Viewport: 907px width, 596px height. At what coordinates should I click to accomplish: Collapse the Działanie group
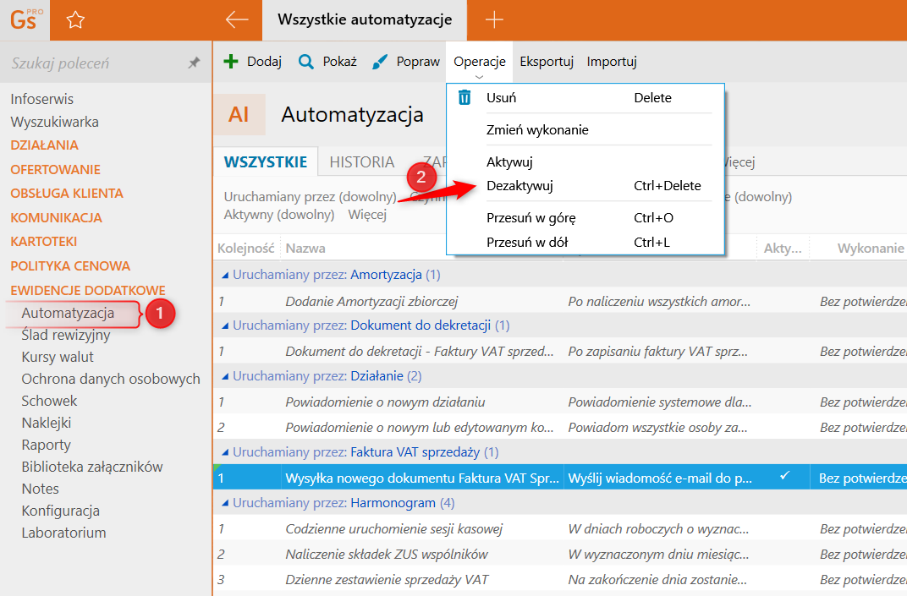pyautogui.click(x=225, y=377)
